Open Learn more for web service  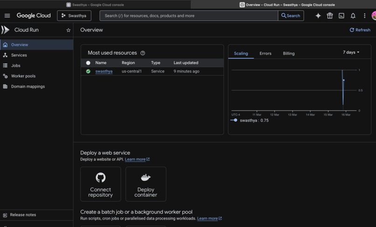click(137, 159)
